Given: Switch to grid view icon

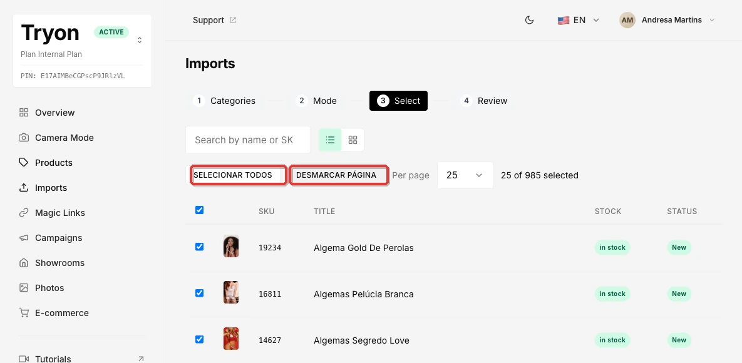Looking at the screenshot, I should tap(353, 140).
